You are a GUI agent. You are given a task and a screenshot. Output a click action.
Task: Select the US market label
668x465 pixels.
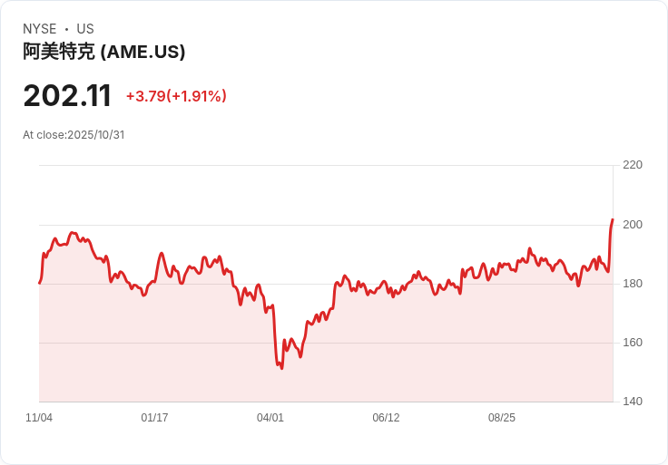(x=85, y=29)
